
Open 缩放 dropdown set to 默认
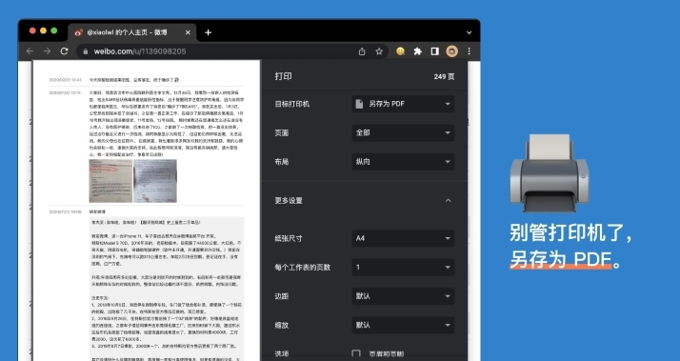pyautogui.click(x=403, y=325)
